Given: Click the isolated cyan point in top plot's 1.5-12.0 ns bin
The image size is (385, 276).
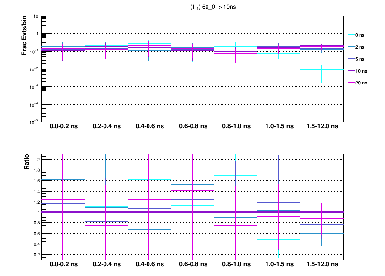Looking at the screenshot, I should point(322,69).
